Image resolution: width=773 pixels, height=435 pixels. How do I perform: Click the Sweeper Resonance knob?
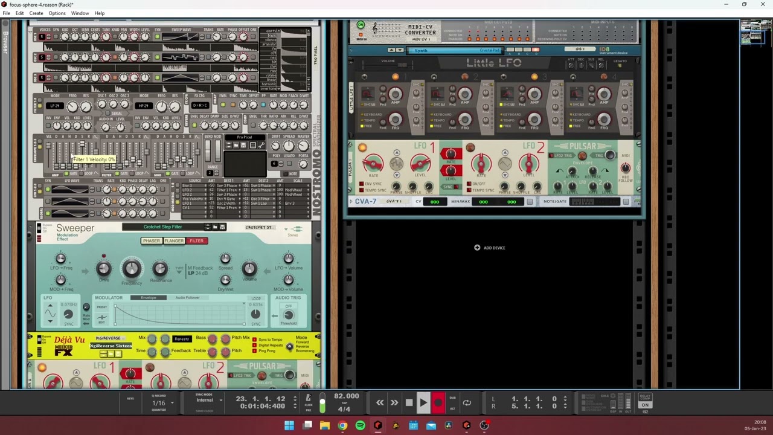tap(160, 269)
